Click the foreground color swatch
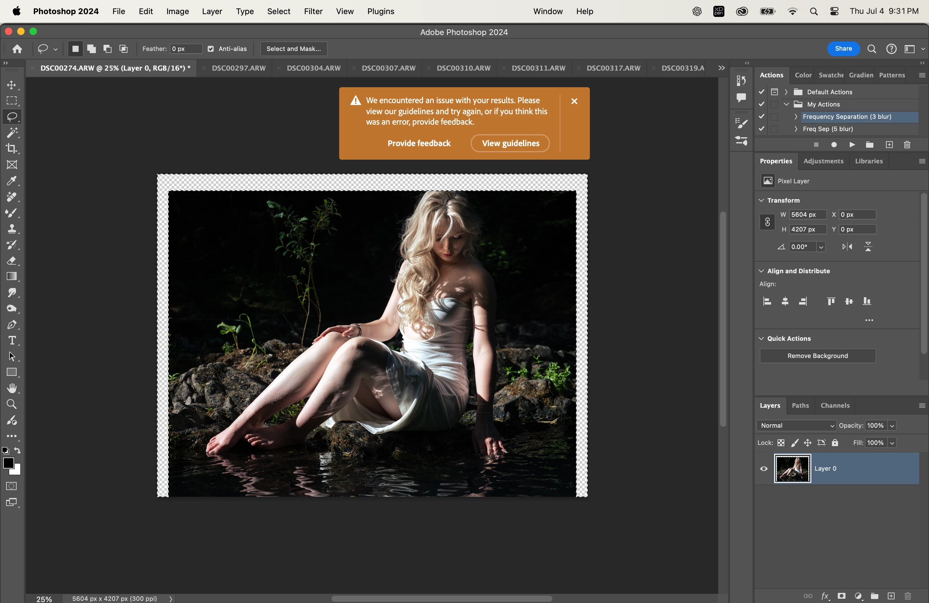Screen dimensions: 929x603 8,463
